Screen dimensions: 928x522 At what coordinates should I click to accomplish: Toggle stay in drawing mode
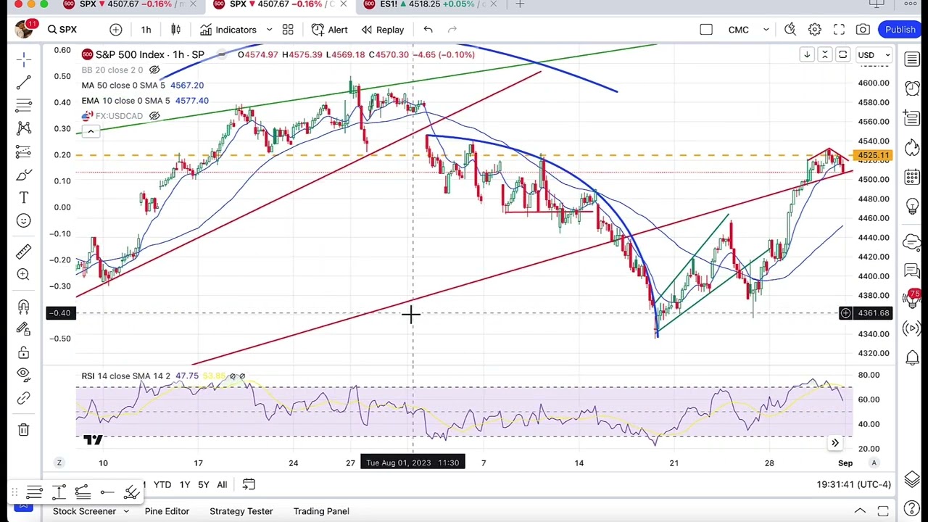click(x=23, y=328)
